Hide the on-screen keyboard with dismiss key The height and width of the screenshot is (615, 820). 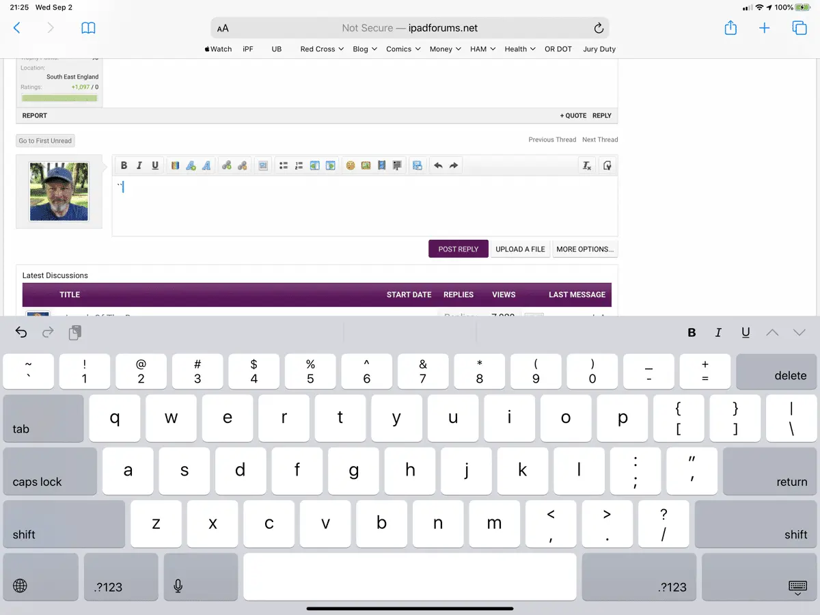797,586
